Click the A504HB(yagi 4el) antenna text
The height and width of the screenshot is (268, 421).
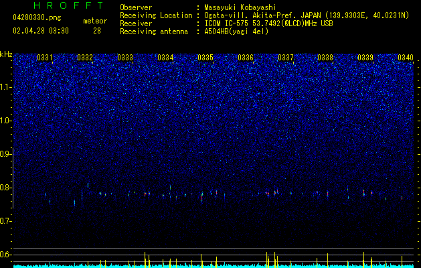(x=236, y=31)
